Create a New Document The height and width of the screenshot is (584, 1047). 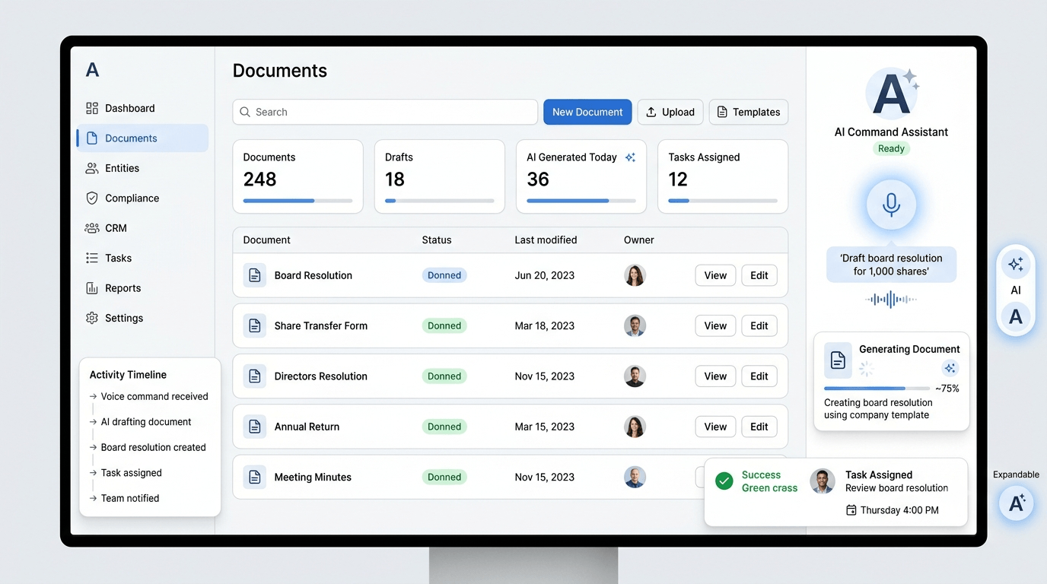(x=587, y=112)
